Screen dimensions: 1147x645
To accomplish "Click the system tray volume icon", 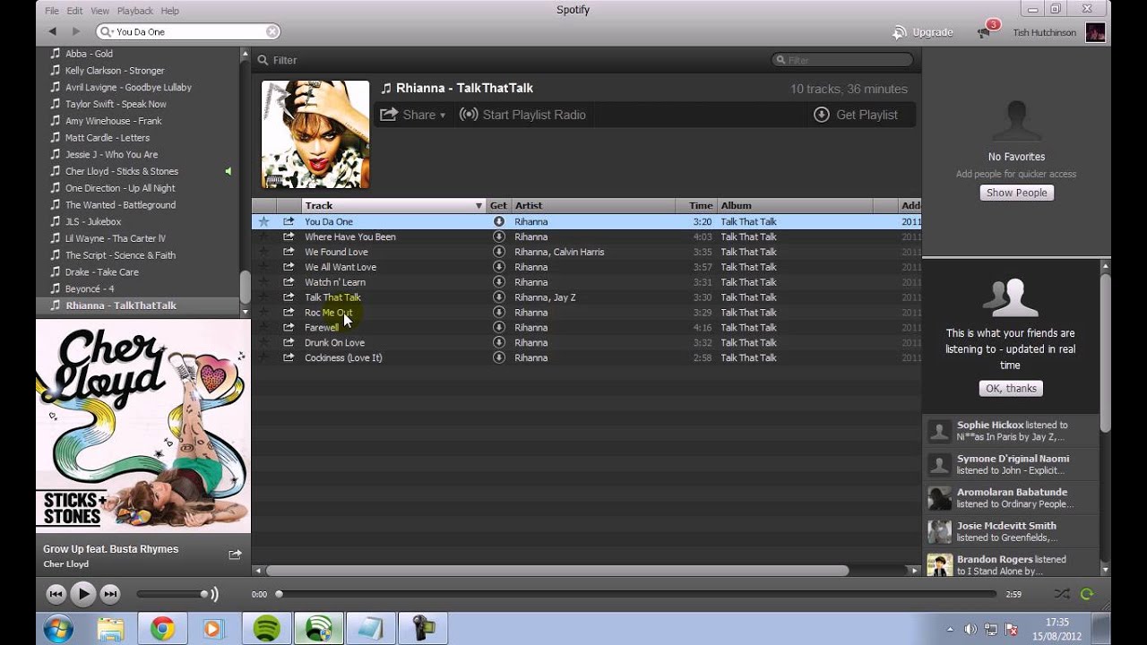I will pos(970,629).
